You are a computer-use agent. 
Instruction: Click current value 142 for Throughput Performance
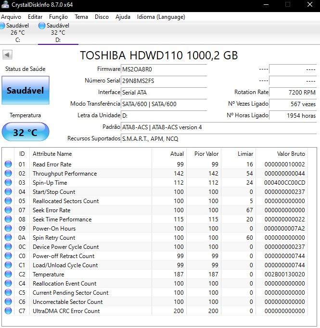[x=179, y=174]
